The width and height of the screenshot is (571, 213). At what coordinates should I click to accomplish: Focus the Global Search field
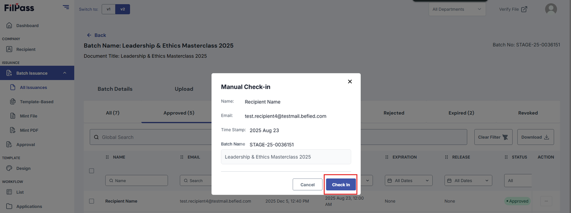click(x=278, y=137)
